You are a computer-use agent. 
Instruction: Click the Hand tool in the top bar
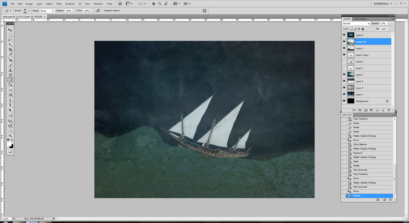[153, 4]
